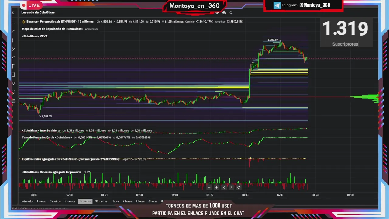This screenshot has width=389, height=219.
Task: Click the Tasa de financiación indicator label
Action: point(47,137)
